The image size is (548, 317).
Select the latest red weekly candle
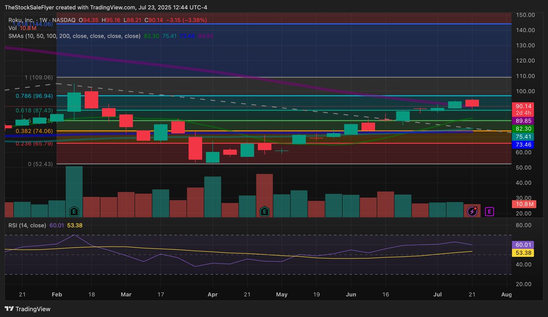coord(472,103)
